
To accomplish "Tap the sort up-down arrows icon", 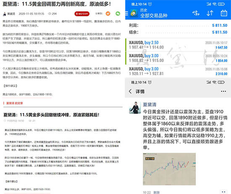I will [x=210, y=13].
